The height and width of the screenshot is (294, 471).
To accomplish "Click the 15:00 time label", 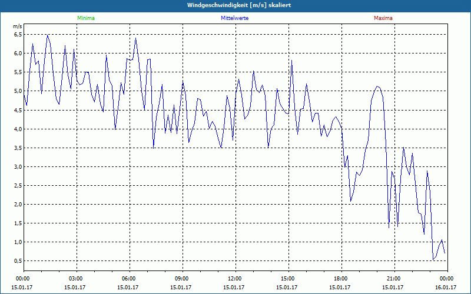I will pyautogui.click(x=288, y=279).
